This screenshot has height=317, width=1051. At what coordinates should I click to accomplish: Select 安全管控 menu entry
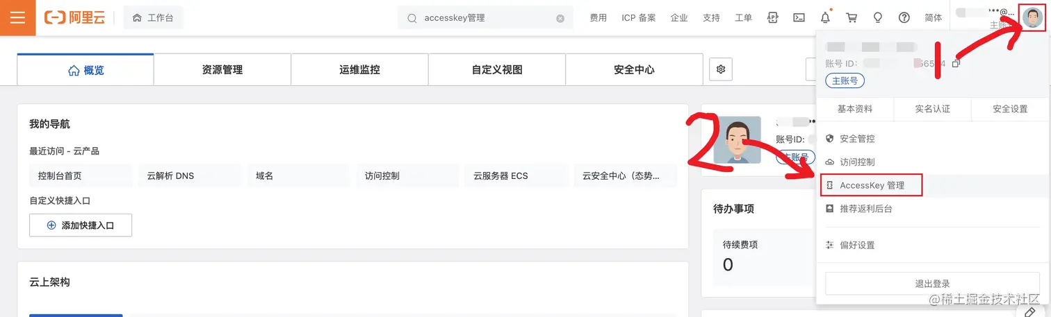coord(933,139)
